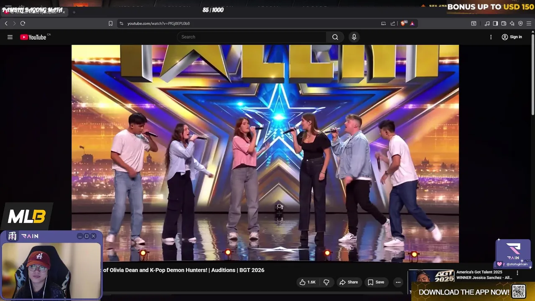Bookmark this page using the bookmark icon
The width and height of the screenshot is (535, 301).
pyautogui.click(x=110, y=23)
